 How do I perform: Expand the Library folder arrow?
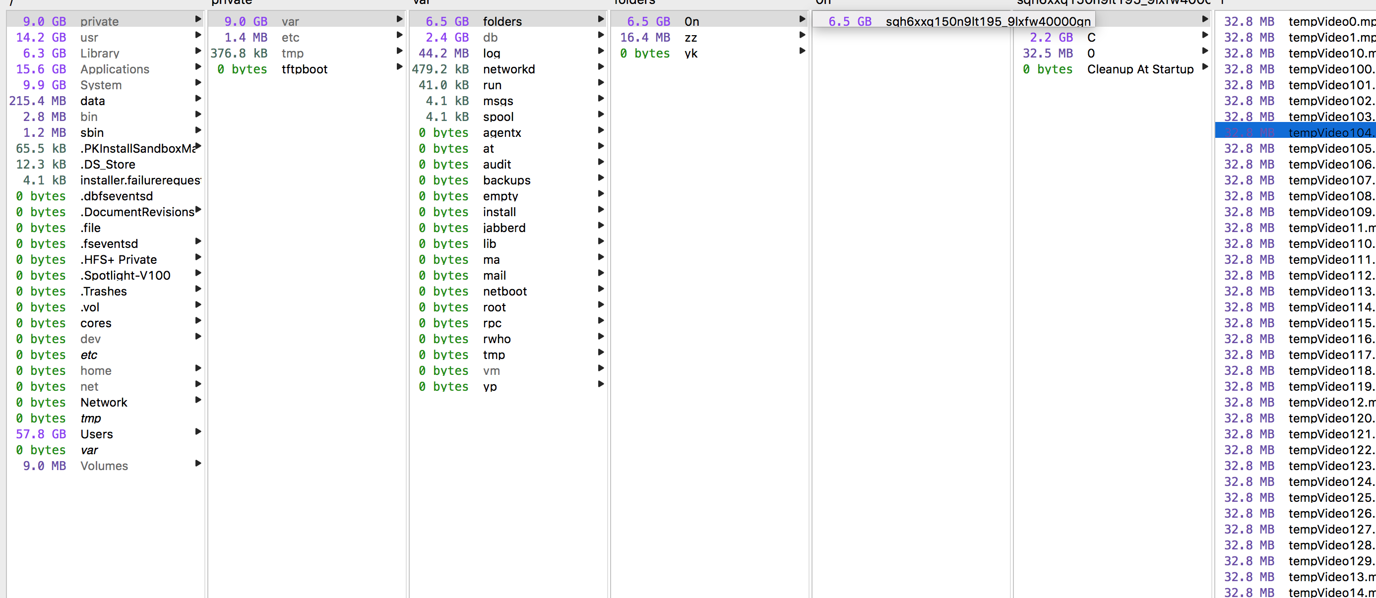(x=198, y=51)
